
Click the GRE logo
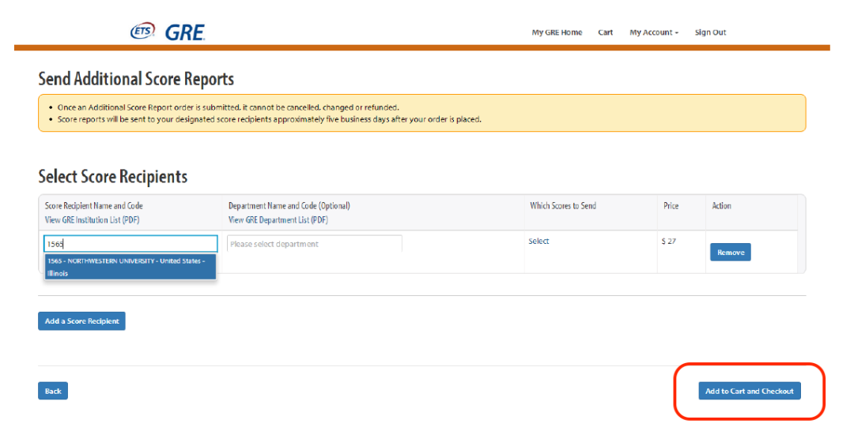184,32
